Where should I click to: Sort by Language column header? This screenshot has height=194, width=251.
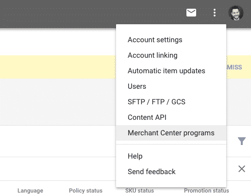(30, 191)
